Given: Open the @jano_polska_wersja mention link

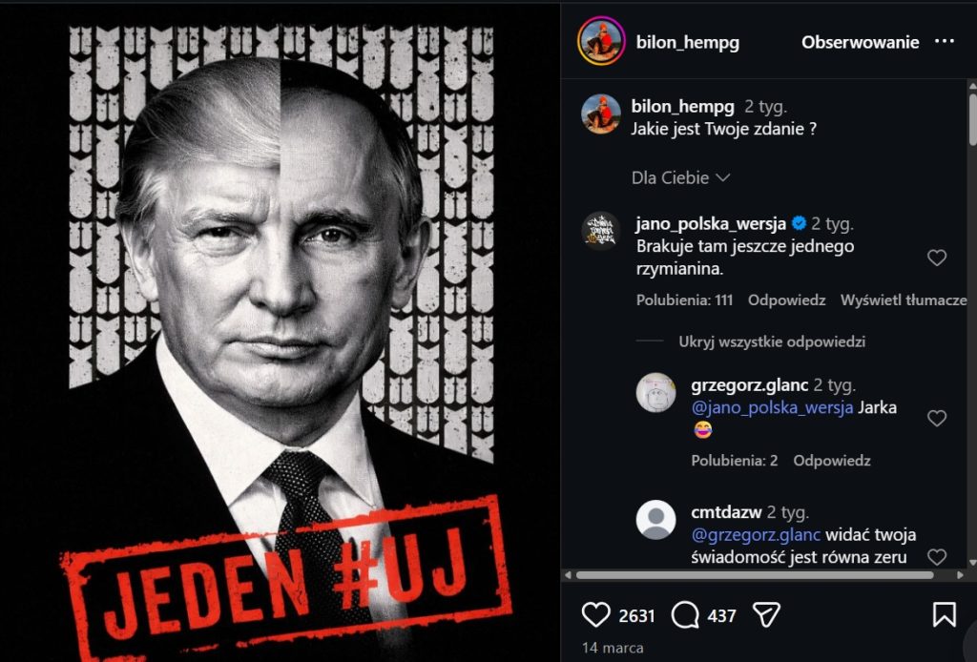Looking at the screenshot, I should point(772,407).
